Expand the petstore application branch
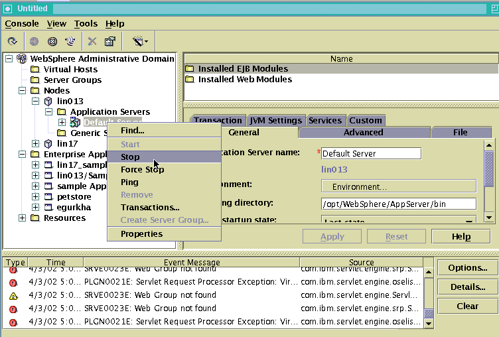Screen dimensions: 499x337 35,196
